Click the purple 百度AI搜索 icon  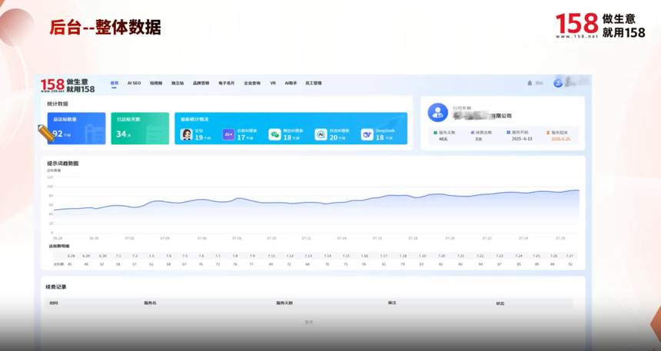(x=228, y=134)
